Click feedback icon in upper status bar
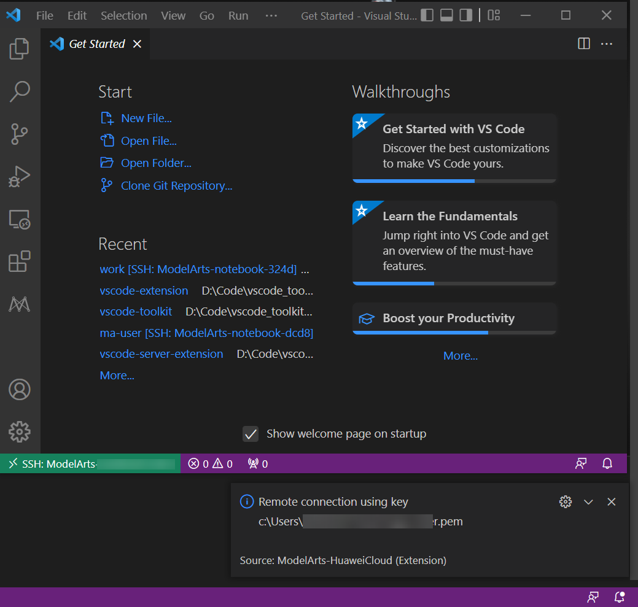The image size is (638, 607). tap(581, 463)
